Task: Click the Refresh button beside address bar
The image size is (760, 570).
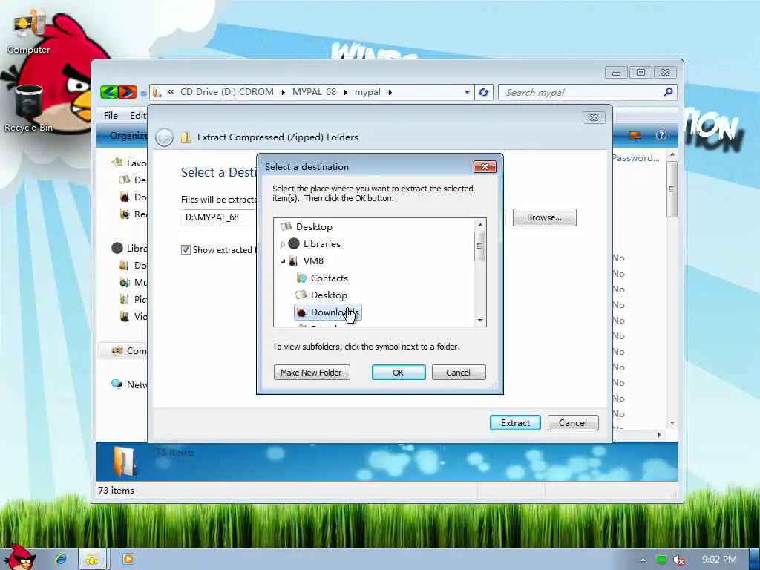Action: pyautogui.click(x=483, y=92)
